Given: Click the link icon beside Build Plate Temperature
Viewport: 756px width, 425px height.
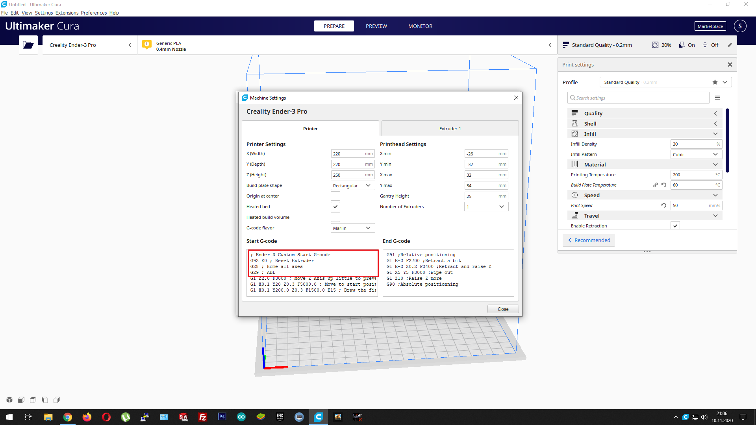Looking at the screenshot, I should (x=656, y=185).
